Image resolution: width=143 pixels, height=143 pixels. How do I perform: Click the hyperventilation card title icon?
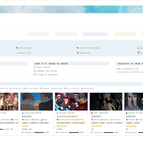click(23, 113)
